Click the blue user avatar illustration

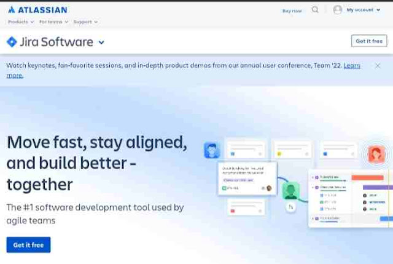[212, 150]
